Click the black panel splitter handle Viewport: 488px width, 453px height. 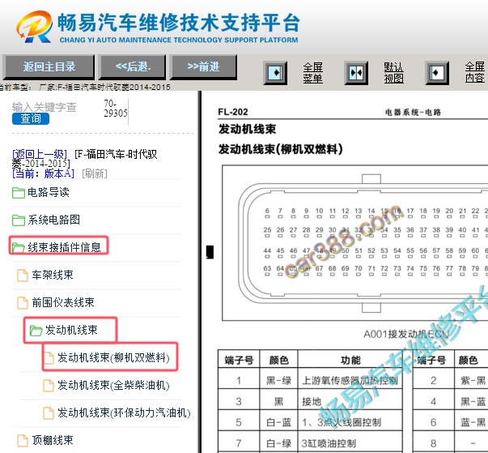pyautogui.click(x=210, y=252)
